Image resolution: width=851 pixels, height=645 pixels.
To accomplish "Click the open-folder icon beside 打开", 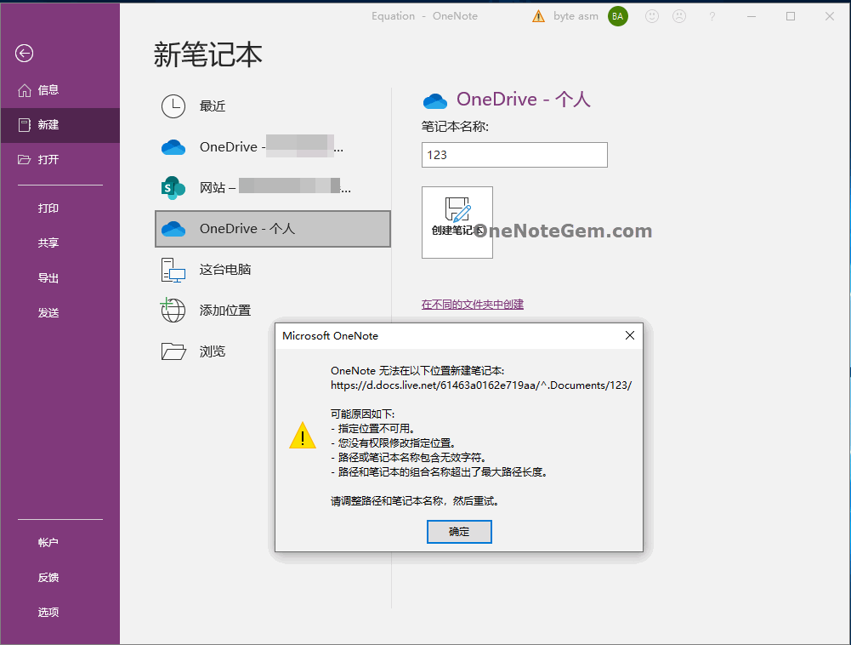I will pos(25,160).
